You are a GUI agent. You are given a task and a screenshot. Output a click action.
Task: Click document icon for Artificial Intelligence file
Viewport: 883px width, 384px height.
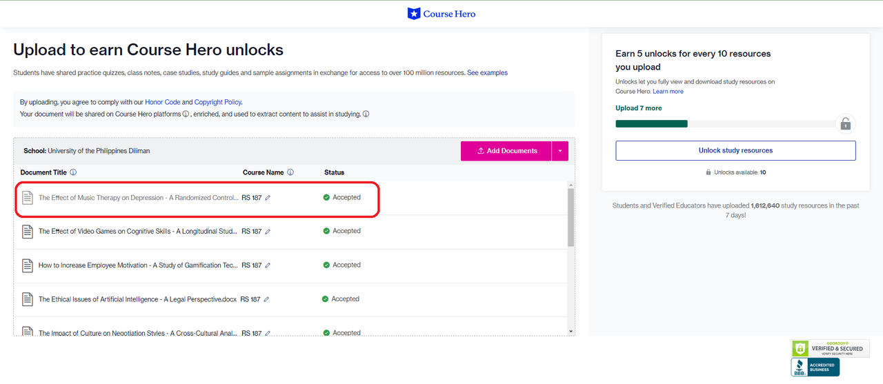coord(28,299)
